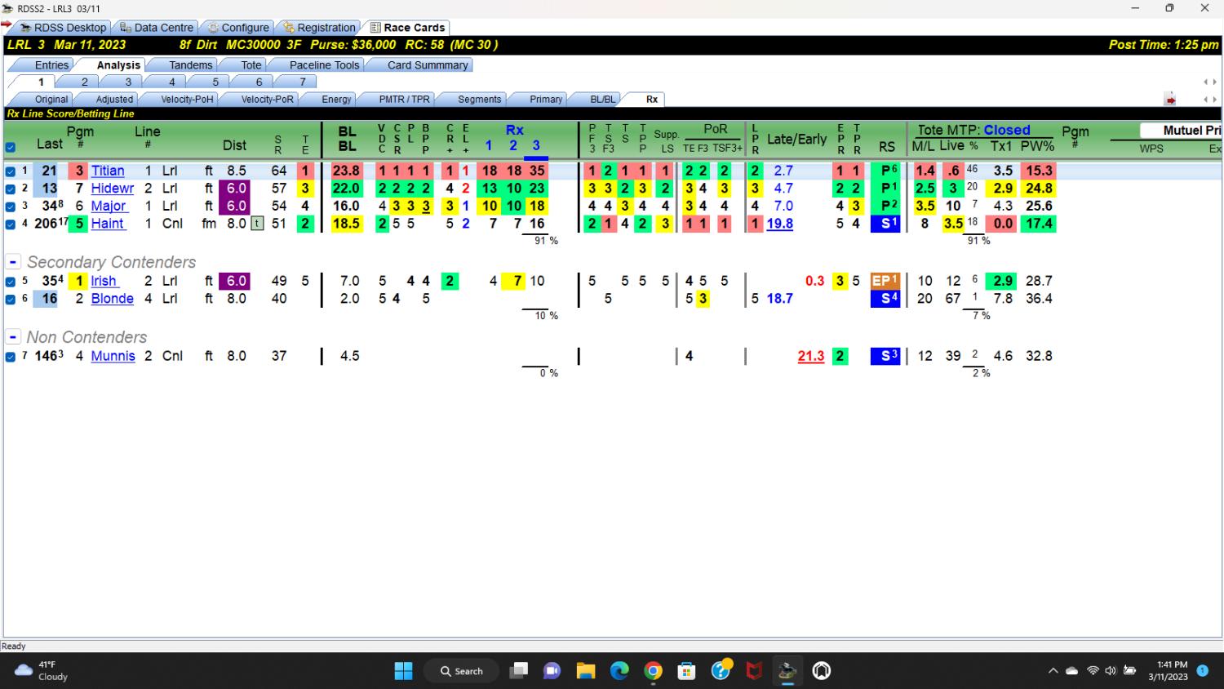Open the Blonde horse link
The width and height of the screenshot is (1224, 689).
(112, 299)
